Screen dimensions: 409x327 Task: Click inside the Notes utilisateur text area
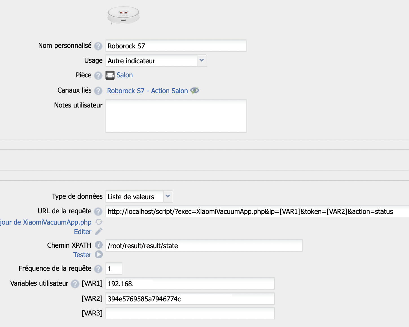tap(176, 116)
